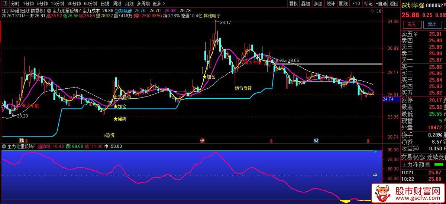Toggle the left sidebar panel icon
The width and height of the screenshot is (446, 204).
pos(5,4)
